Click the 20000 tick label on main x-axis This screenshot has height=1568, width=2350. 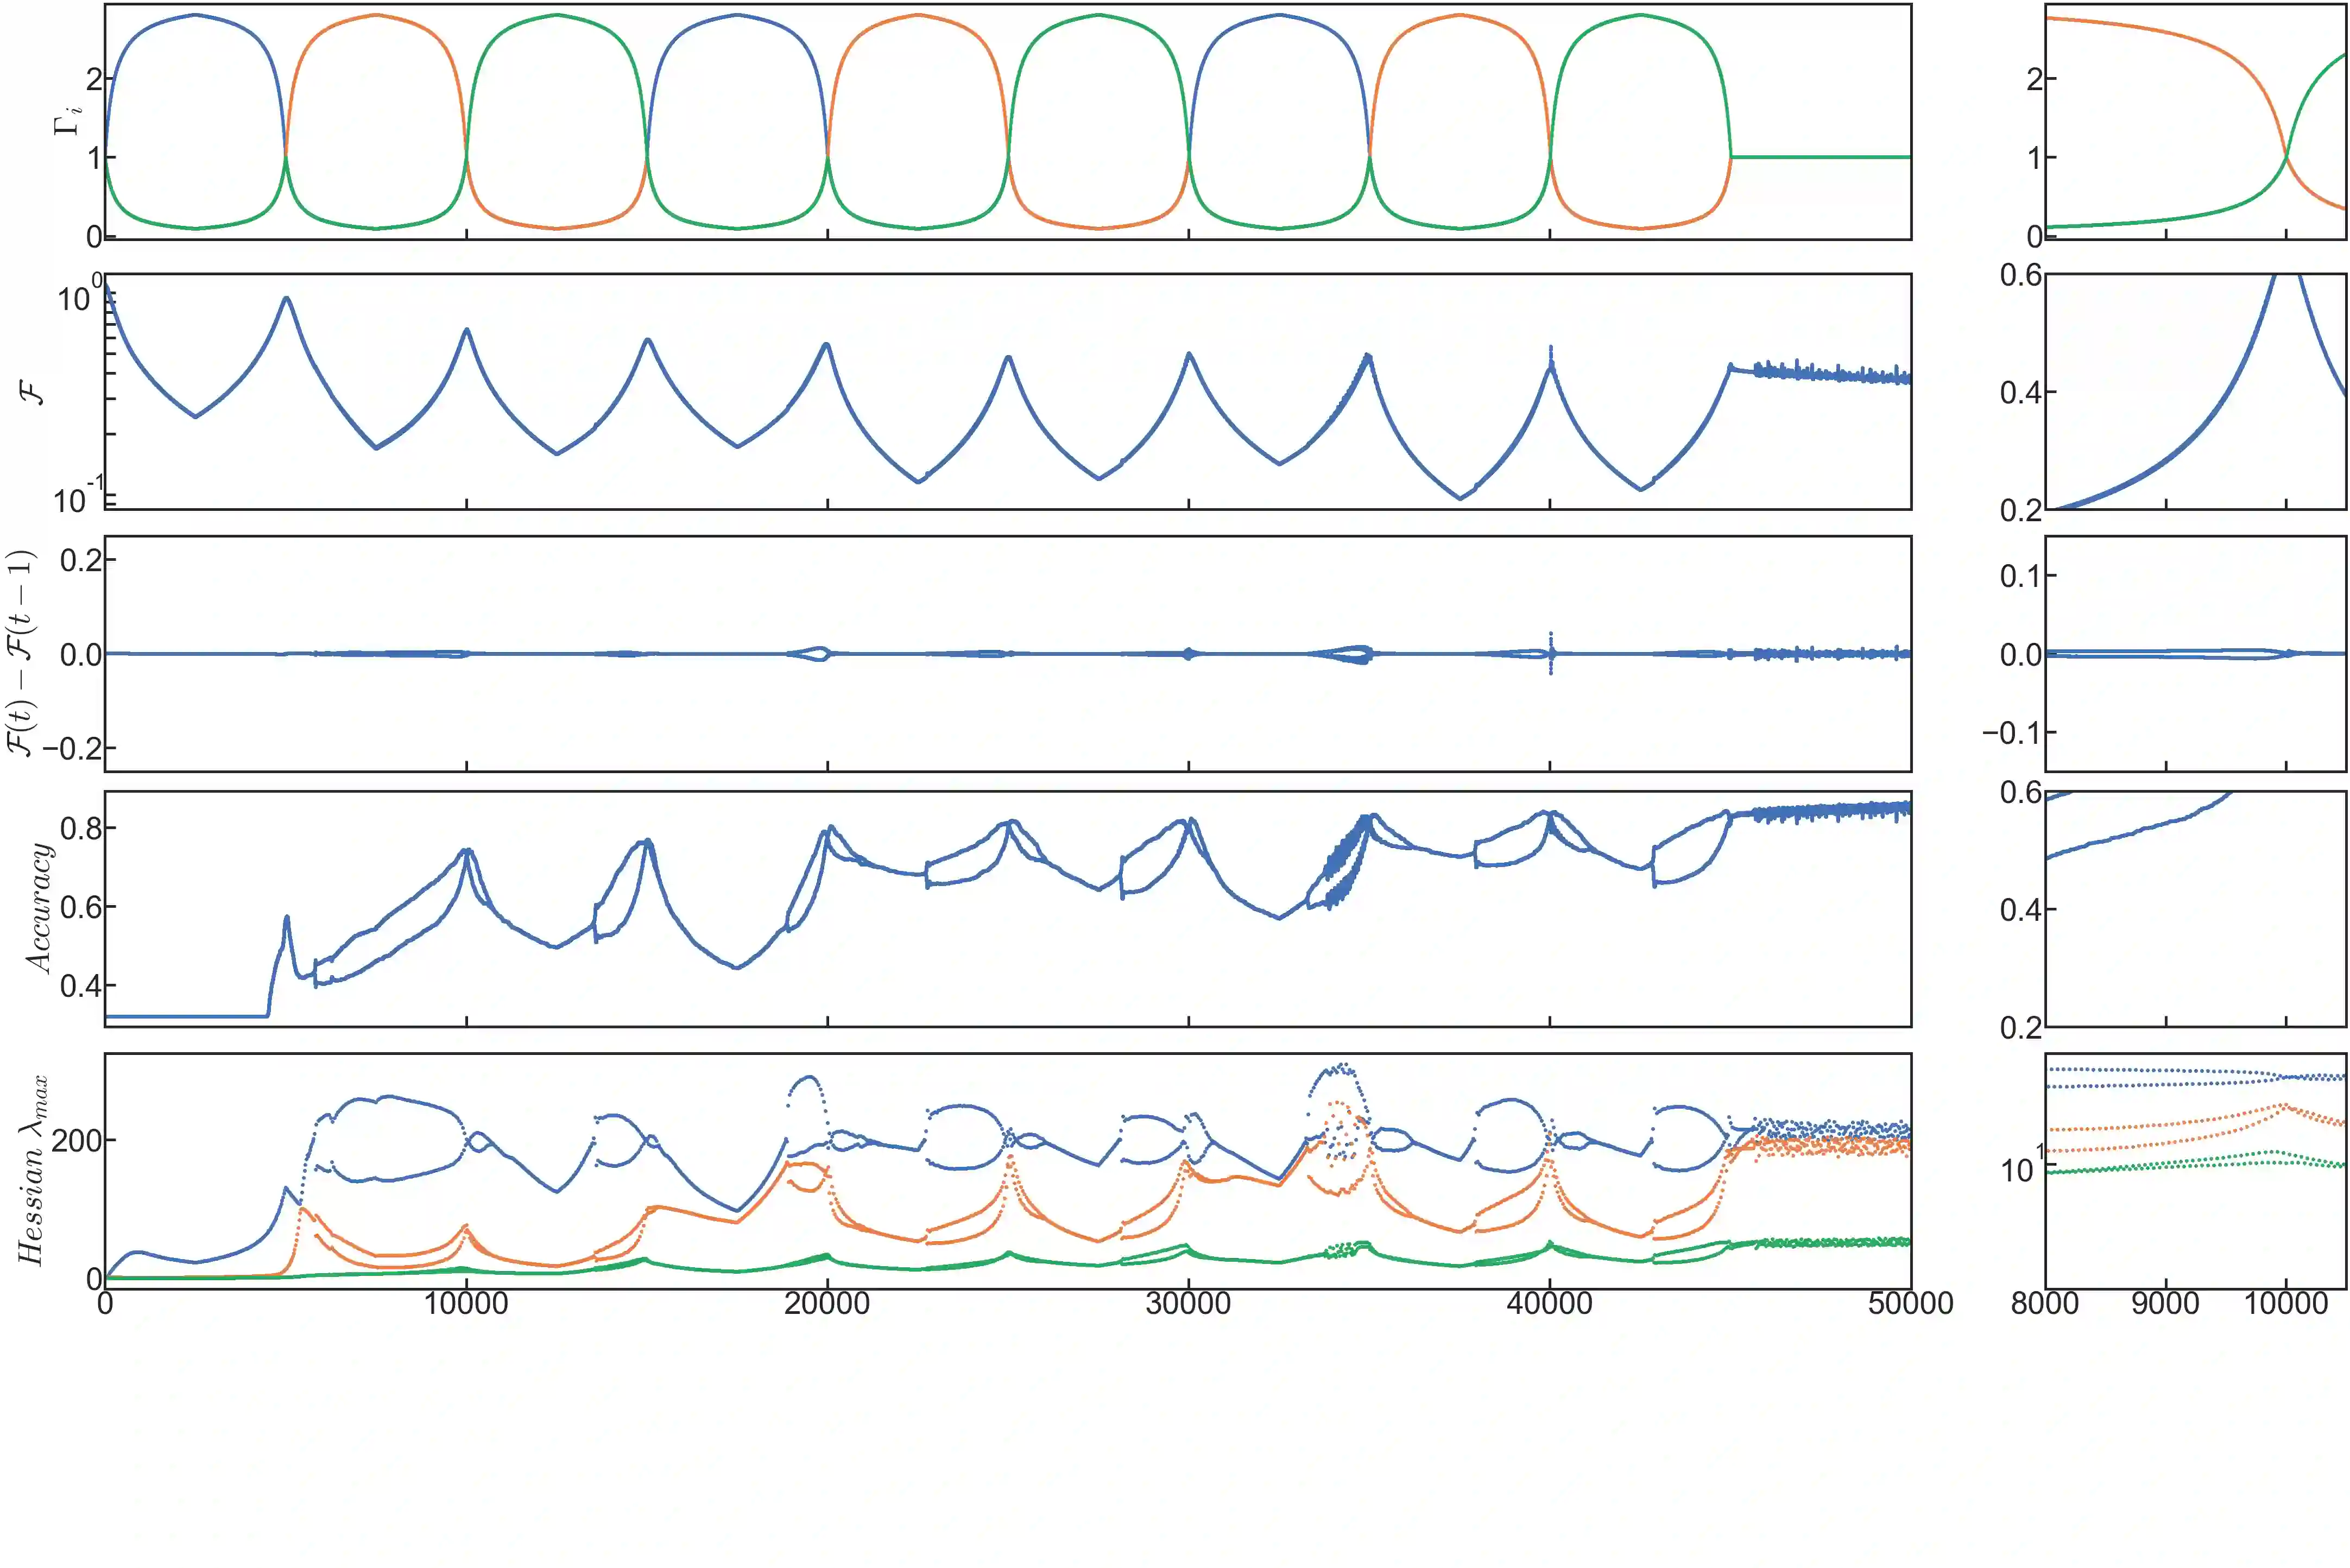coord(827,1304)
